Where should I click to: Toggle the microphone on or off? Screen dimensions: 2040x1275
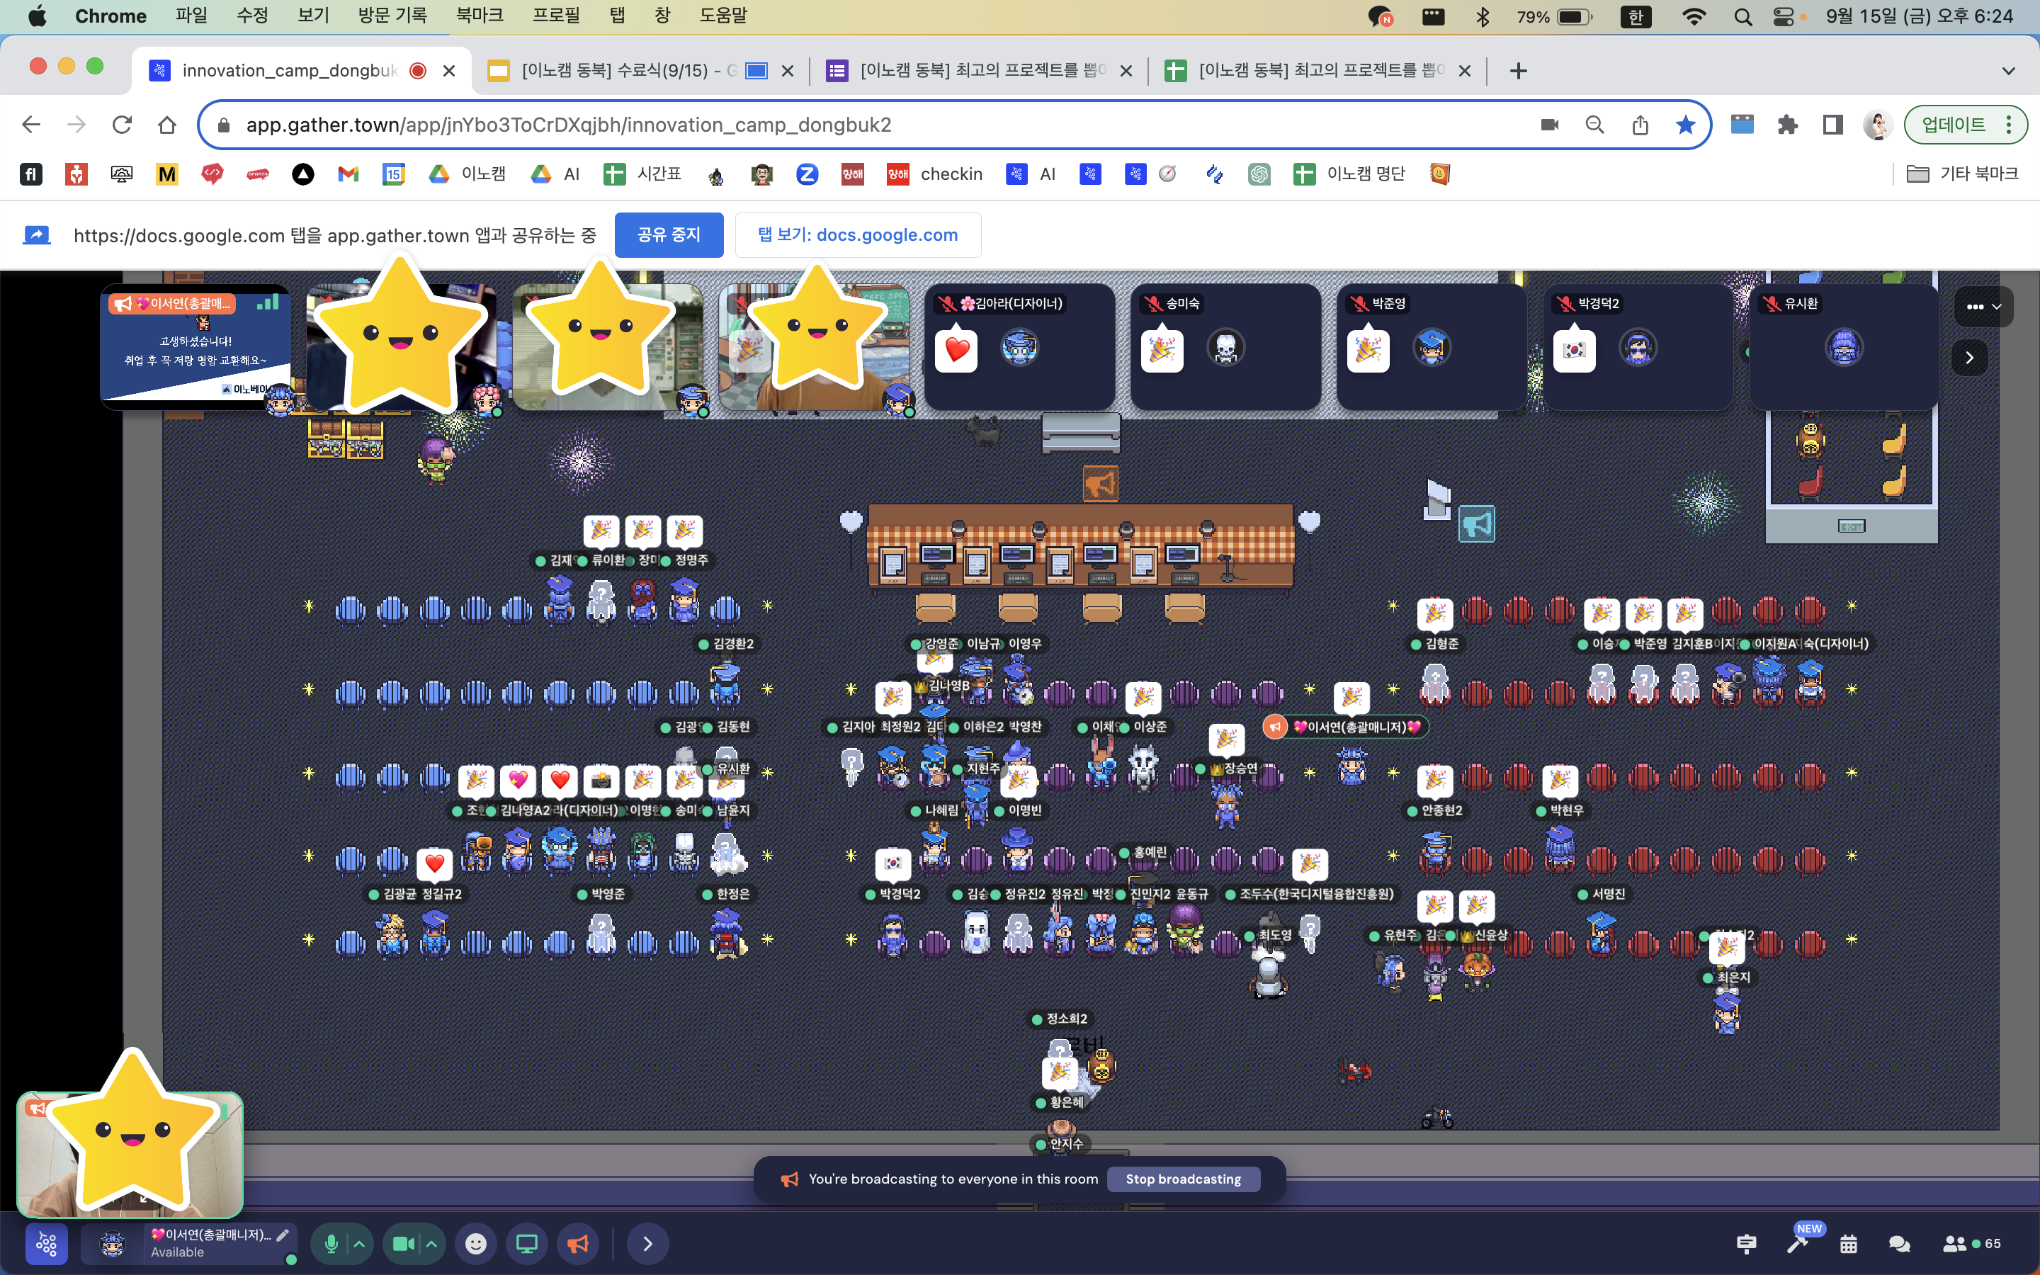331,1244
